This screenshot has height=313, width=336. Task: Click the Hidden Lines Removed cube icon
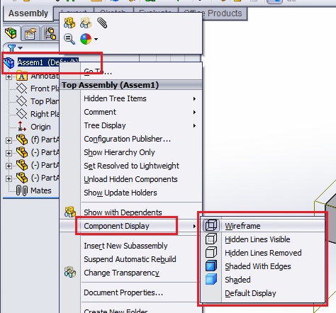pyautogui.click(x=211, y=252)
